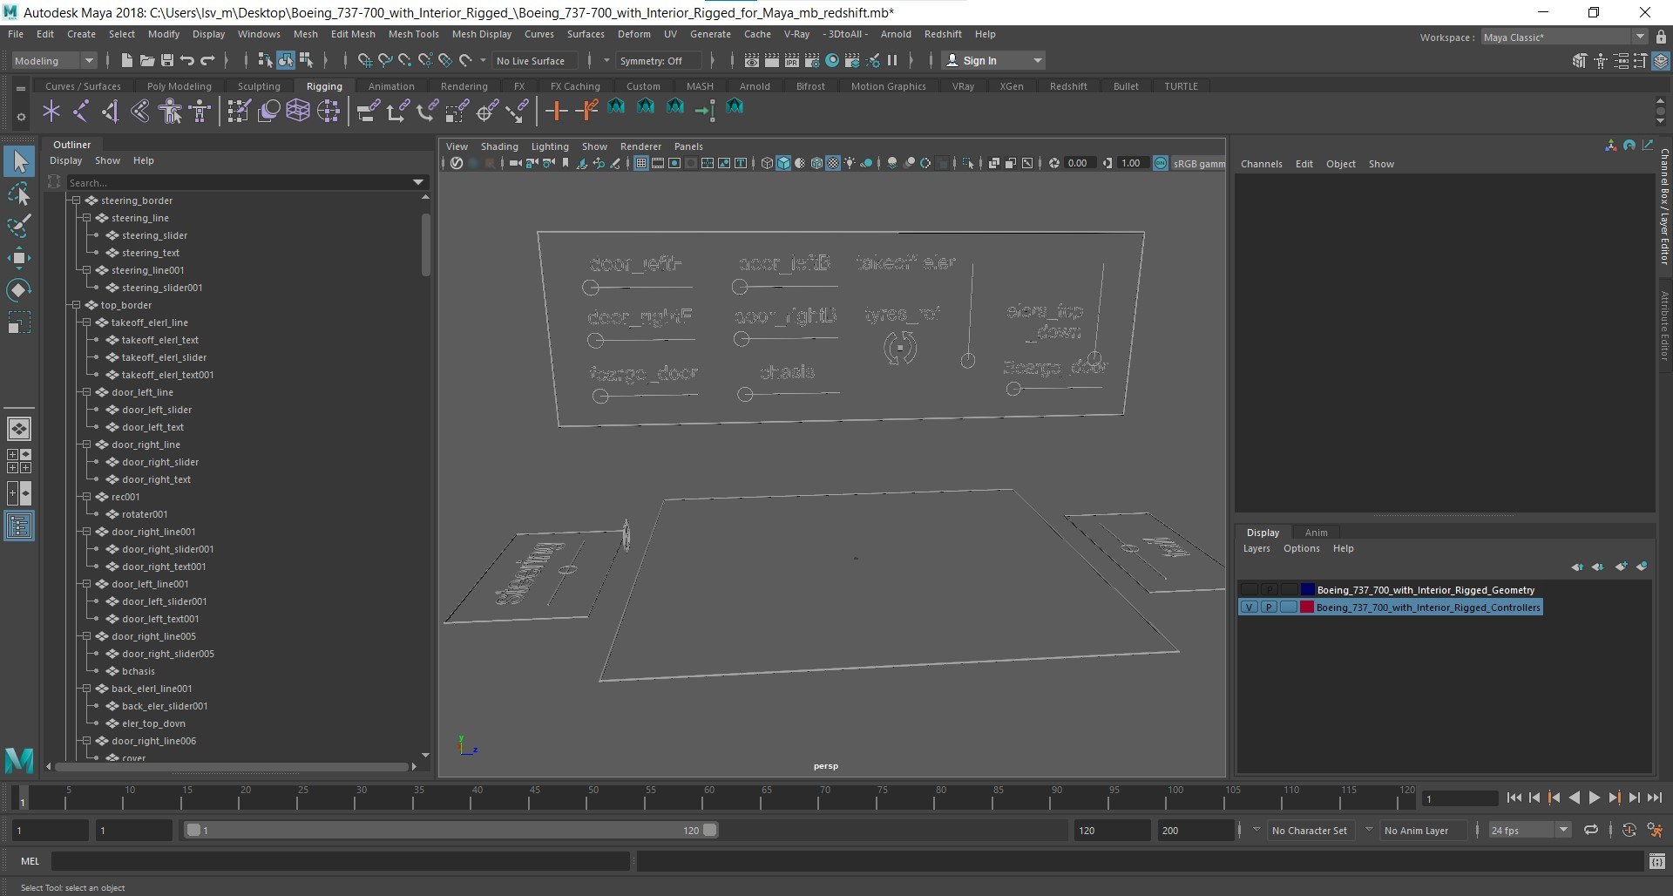1673x896 pixels.
Task: Click color swatch of Controllers layer
Action: pyautogui.click(x=1307, y=608)
